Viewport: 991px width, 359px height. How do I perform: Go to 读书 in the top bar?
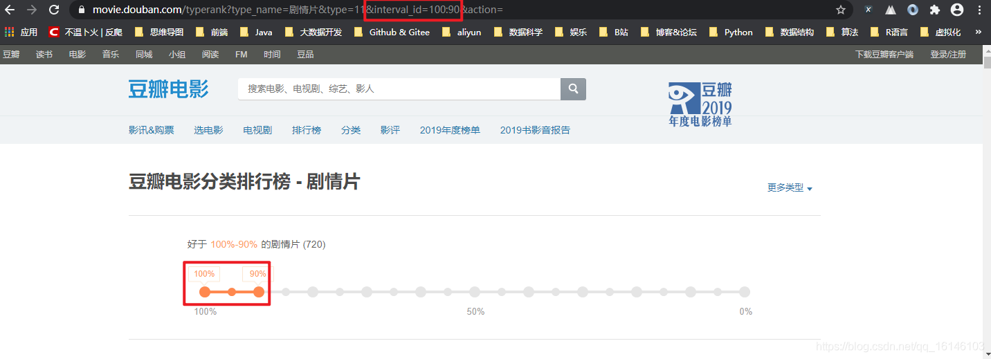44,54
